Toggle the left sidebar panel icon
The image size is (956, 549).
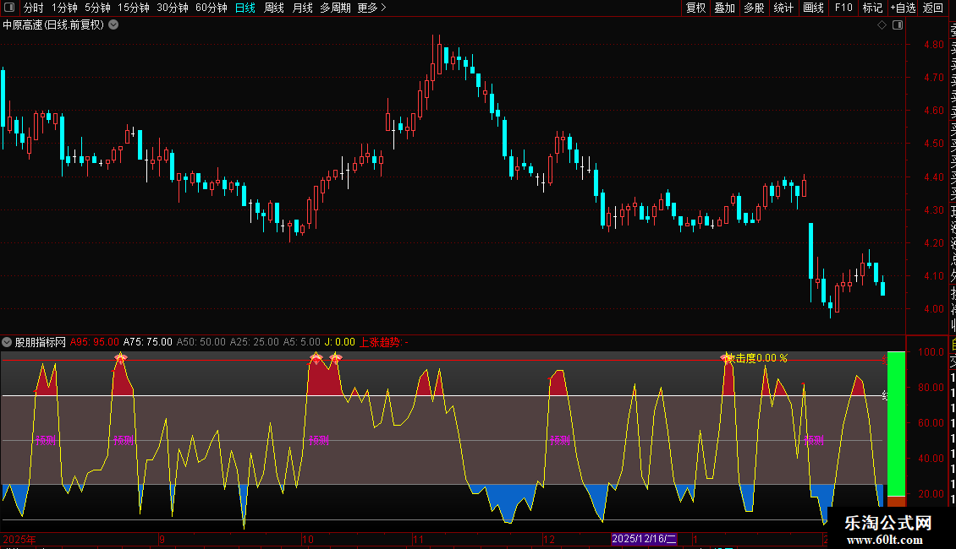pyautogui.click(x=9, y=8)
